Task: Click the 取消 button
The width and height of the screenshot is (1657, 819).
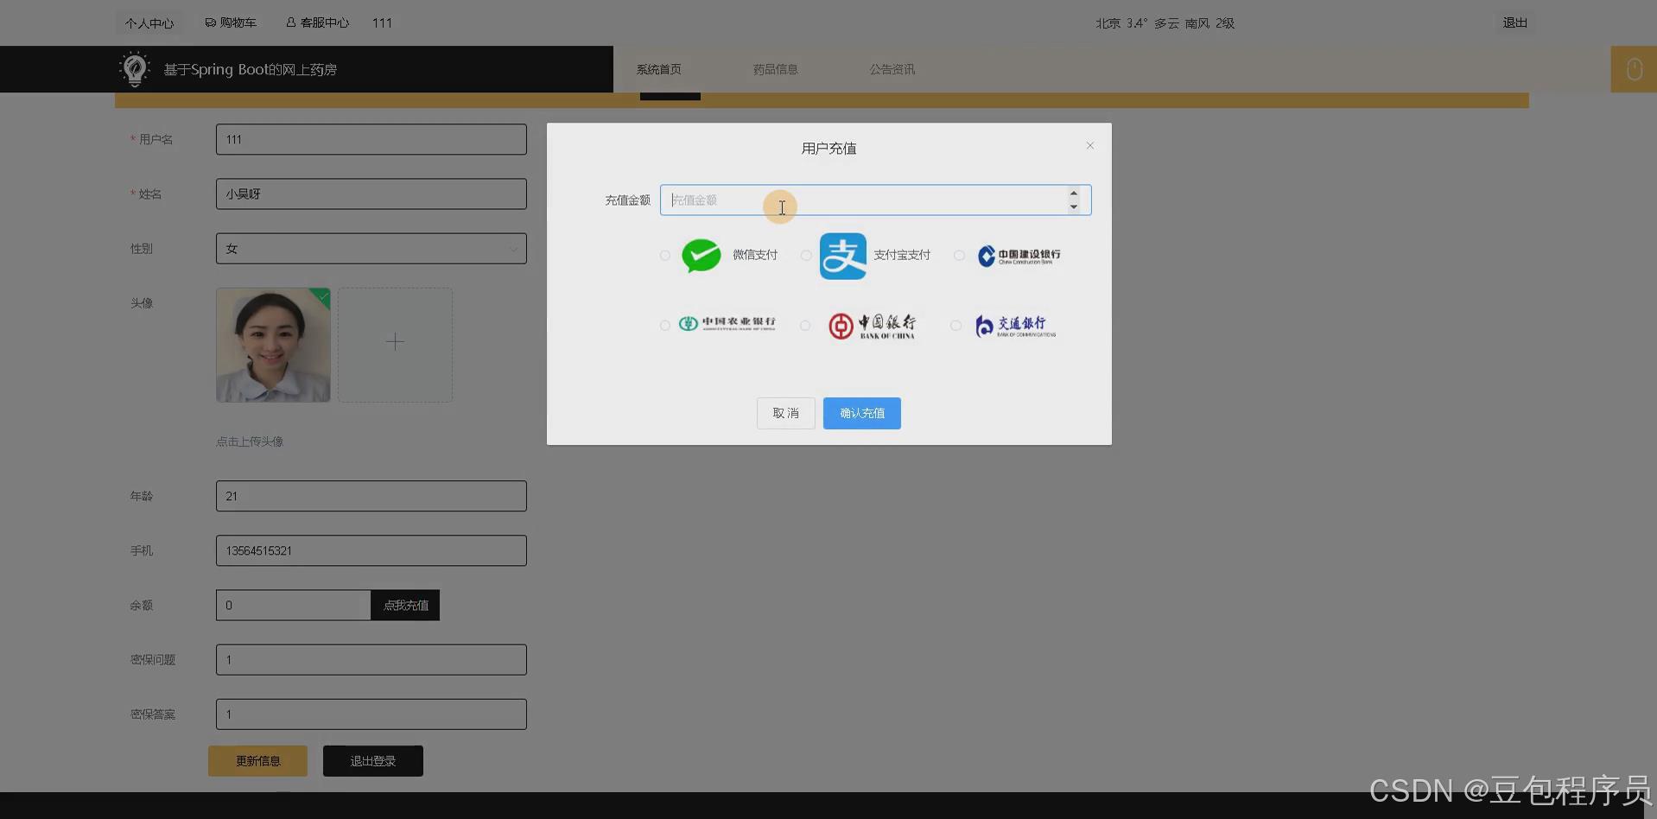Action: coord(786,413)
